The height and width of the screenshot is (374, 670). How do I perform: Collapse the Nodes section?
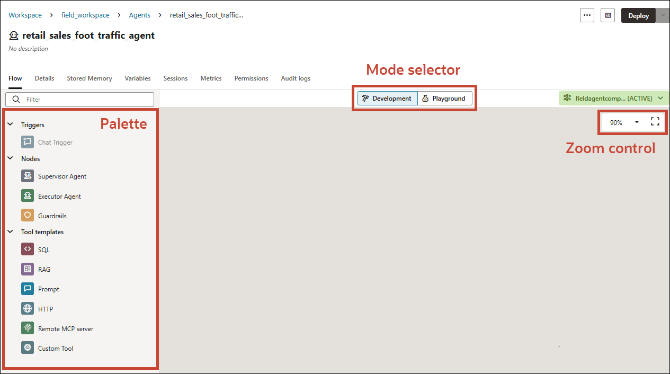(10, 158)
